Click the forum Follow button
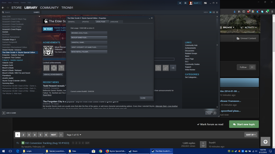This screenshot has width=275, height=154. (246, 67)
